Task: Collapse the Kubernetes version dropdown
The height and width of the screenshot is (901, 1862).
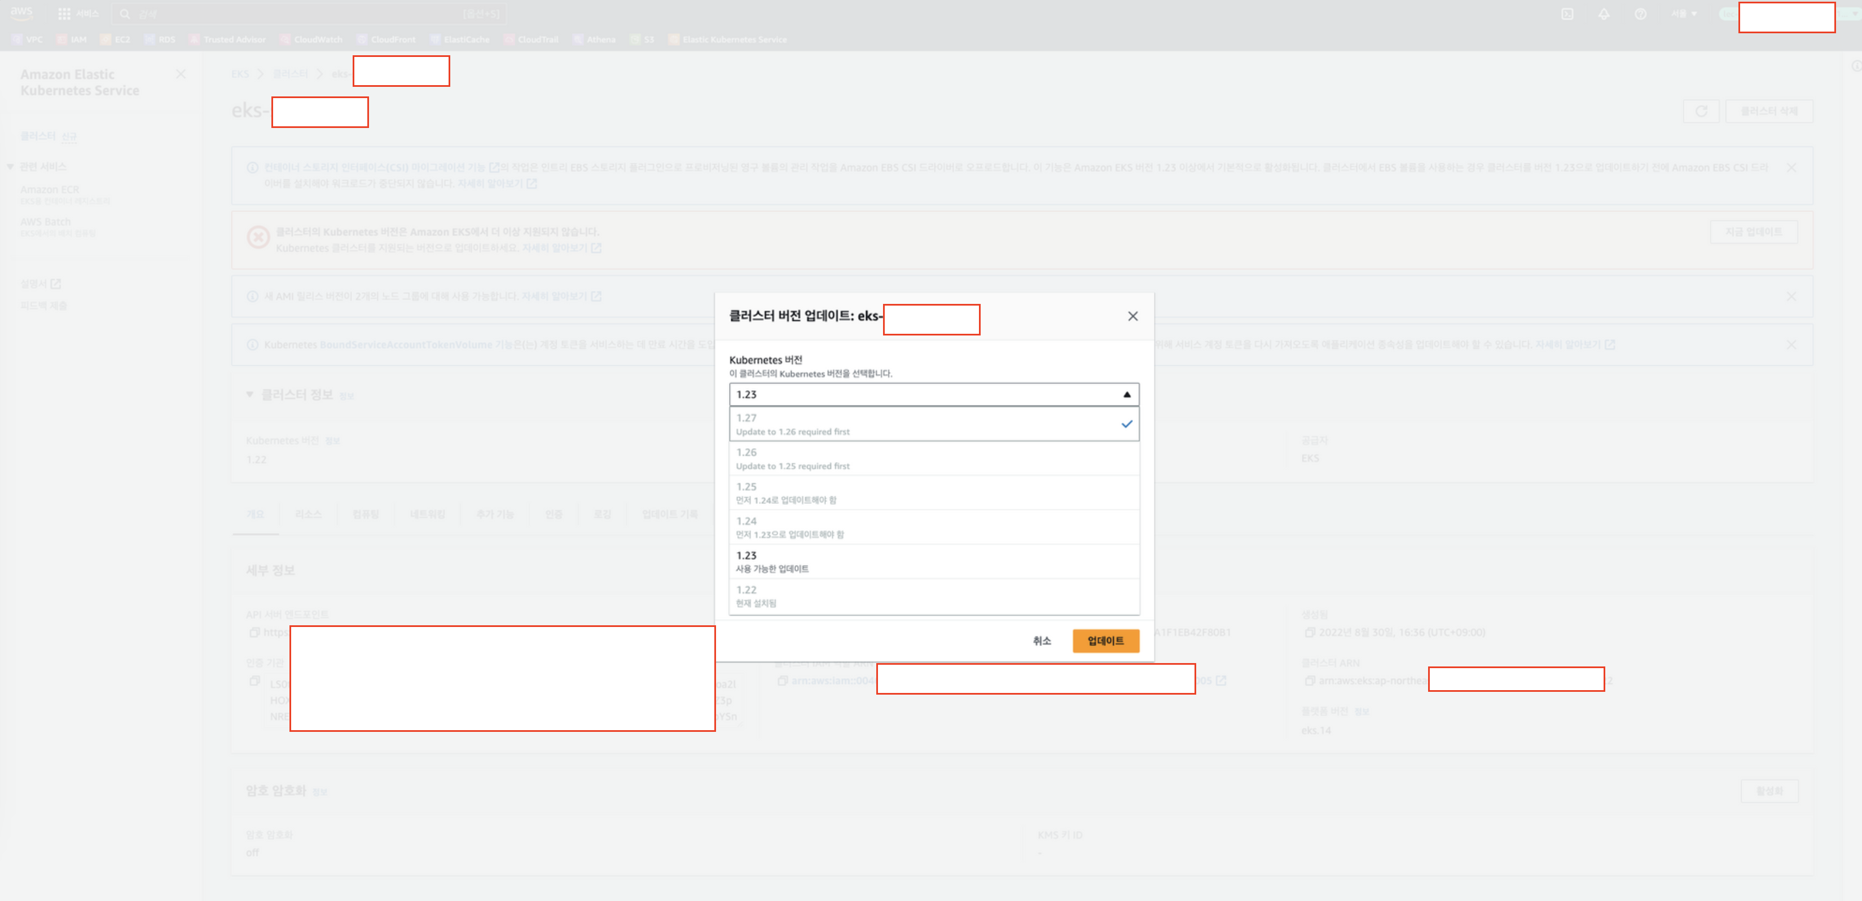Action: 1126,395
